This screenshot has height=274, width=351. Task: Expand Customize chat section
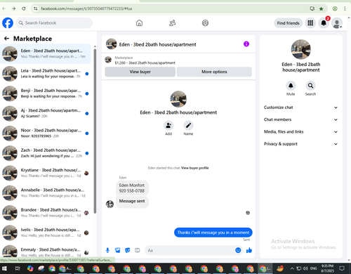click(300, 107)
